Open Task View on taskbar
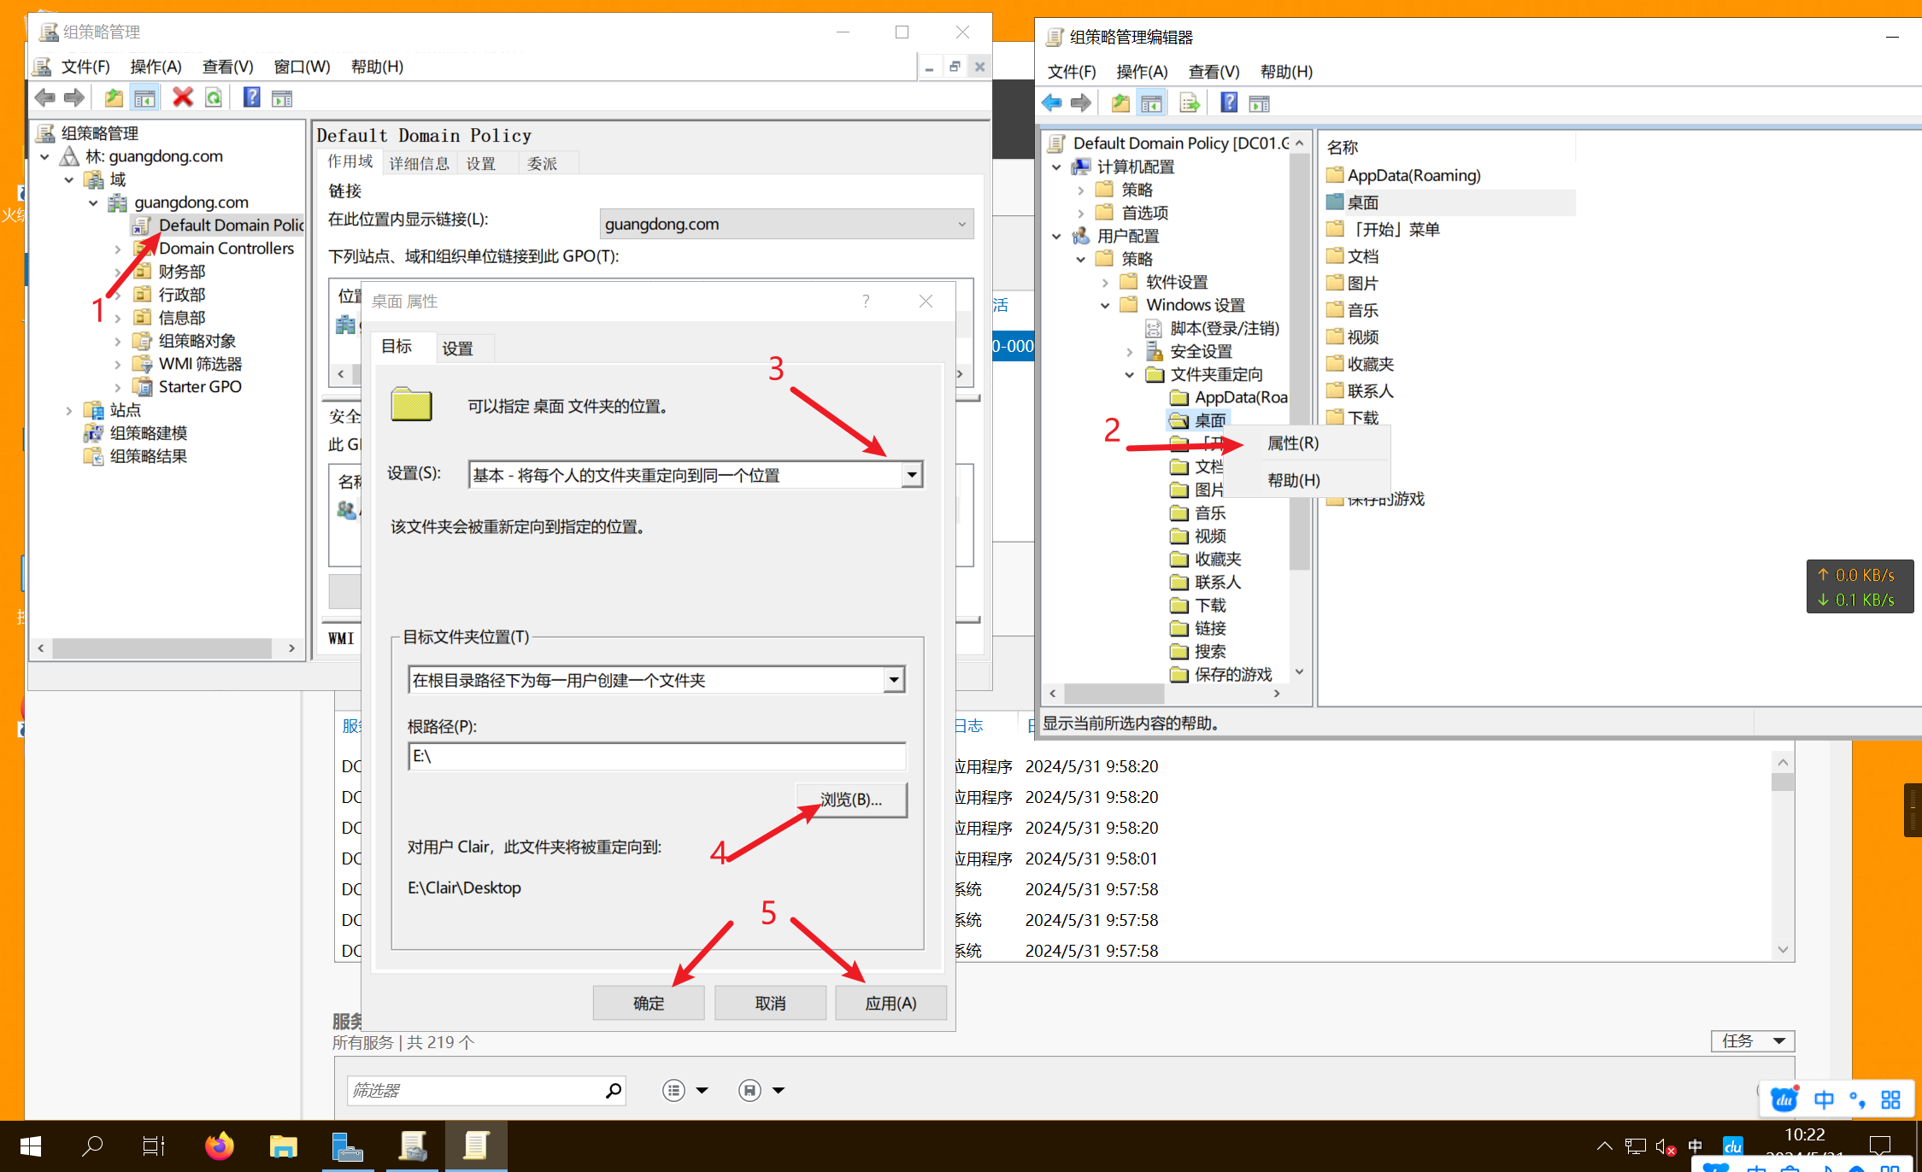This screenshot has width=1922, height=1172. click(154, 1146)
